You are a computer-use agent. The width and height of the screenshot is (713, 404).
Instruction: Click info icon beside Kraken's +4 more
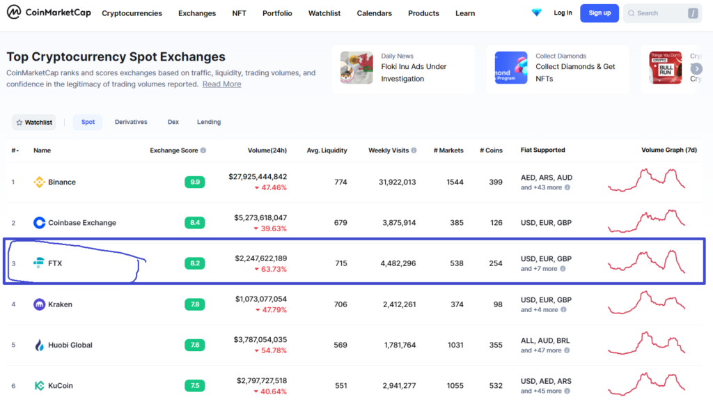click(563, 309)
